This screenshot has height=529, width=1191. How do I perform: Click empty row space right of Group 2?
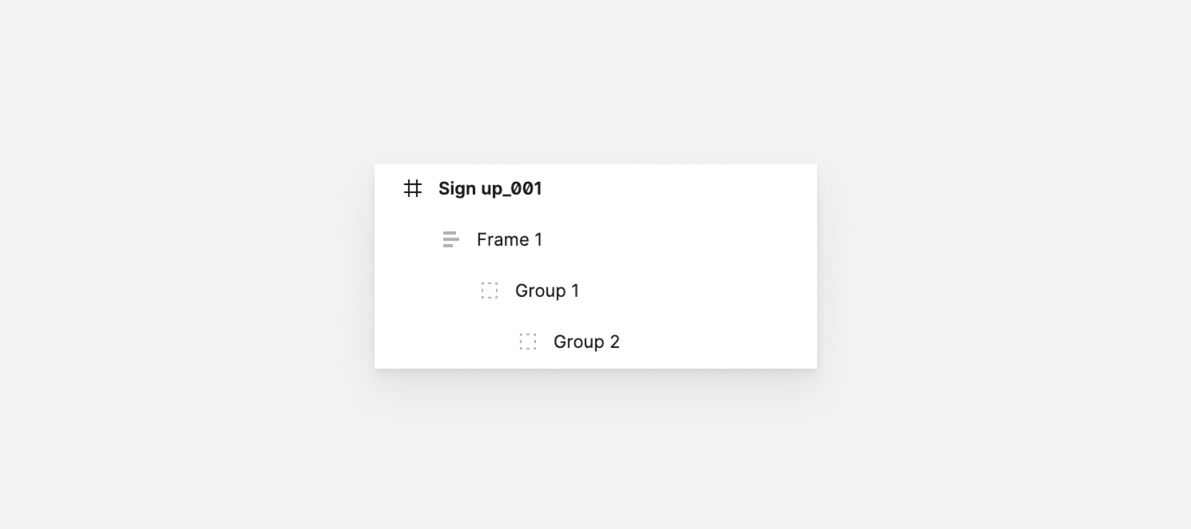point(715,342)
